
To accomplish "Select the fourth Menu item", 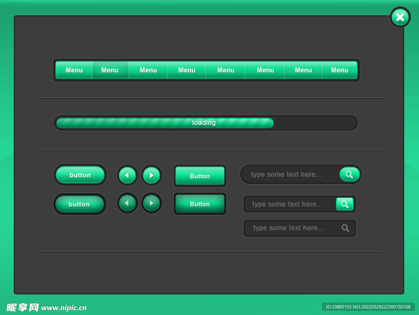I will click(x=187, y=70).
